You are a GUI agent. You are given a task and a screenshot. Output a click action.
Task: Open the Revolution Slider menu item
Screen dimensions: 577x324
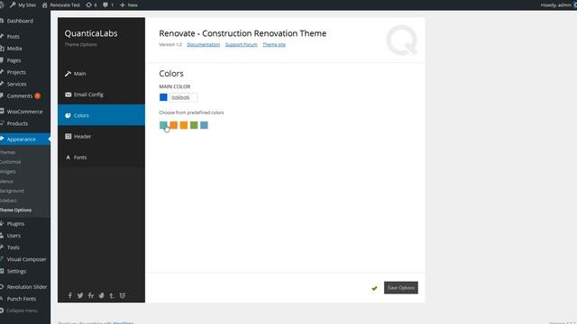pos(27,287)
